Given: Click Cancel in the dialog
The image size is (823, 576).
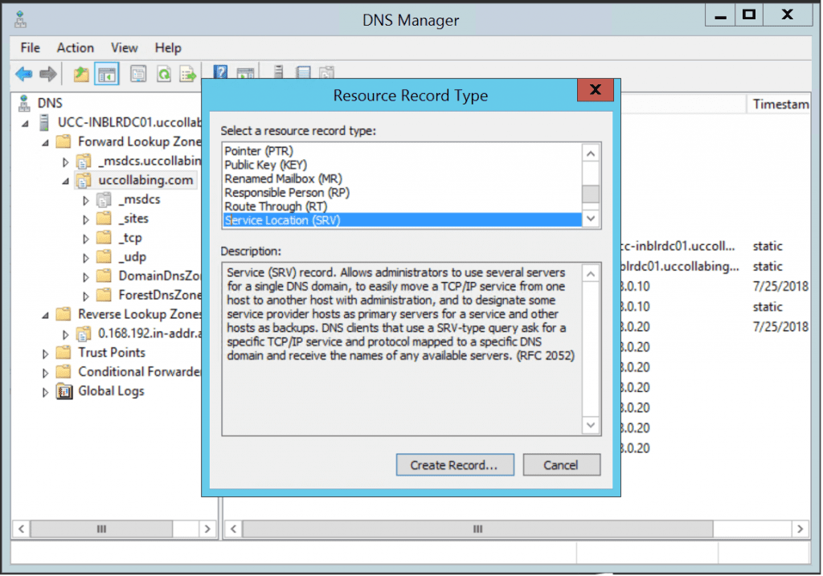Looking at the screenshot, I should click(x=561, y=464).
